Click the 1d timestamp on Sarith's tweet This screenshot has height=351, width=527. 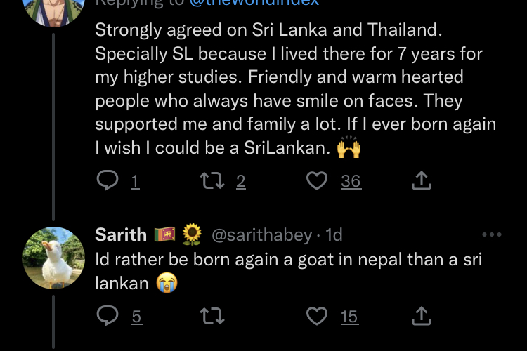pos(334,234)
